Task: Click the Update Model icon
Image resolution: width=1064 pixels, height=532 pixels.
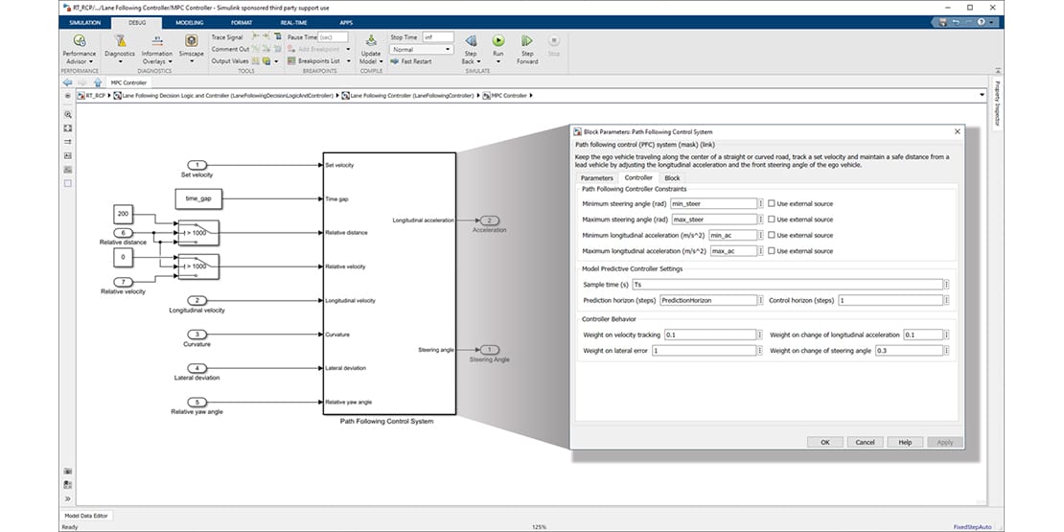Action: tap(370, 42)
